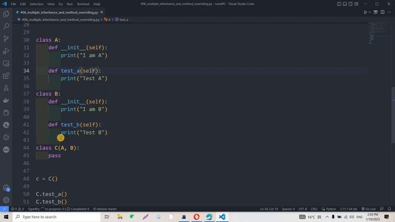Open Run and Debug view

coord(6,51)
